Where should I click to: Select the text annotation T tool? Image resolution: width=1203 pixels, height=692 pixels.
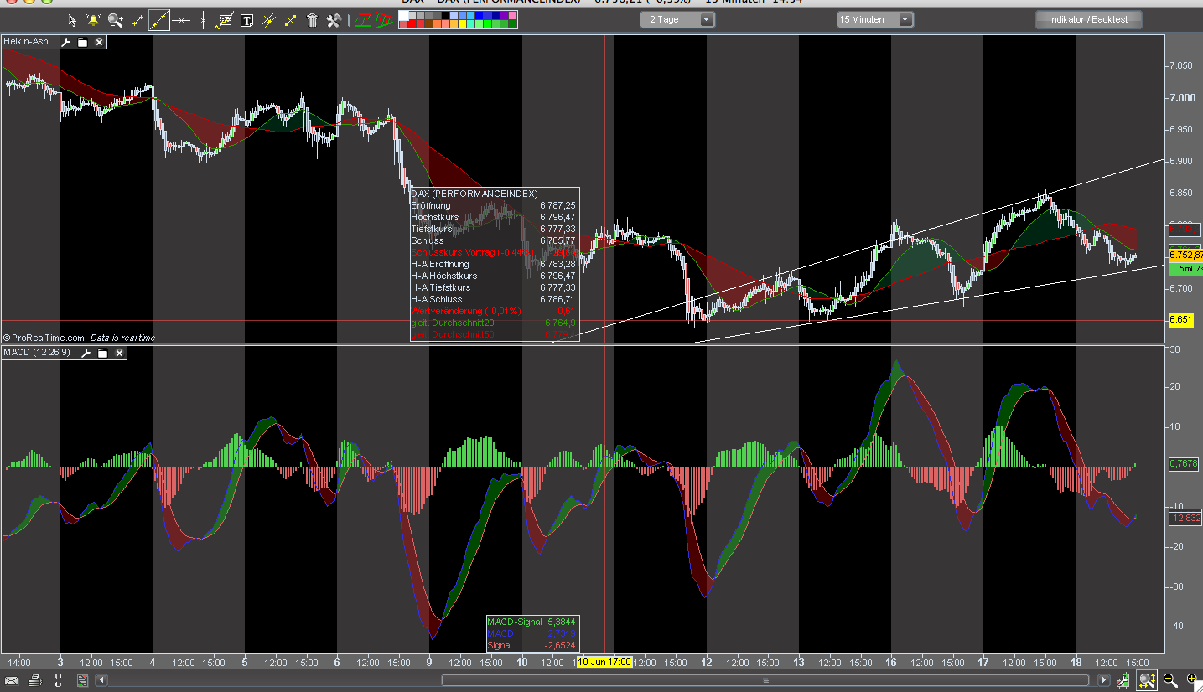pyautogui.click(x=246, y=21)
